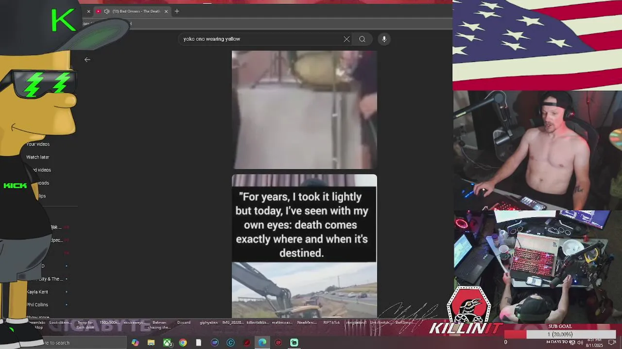Open Kayla Kent subscription
622x349 pixels.
pos(37,292)
